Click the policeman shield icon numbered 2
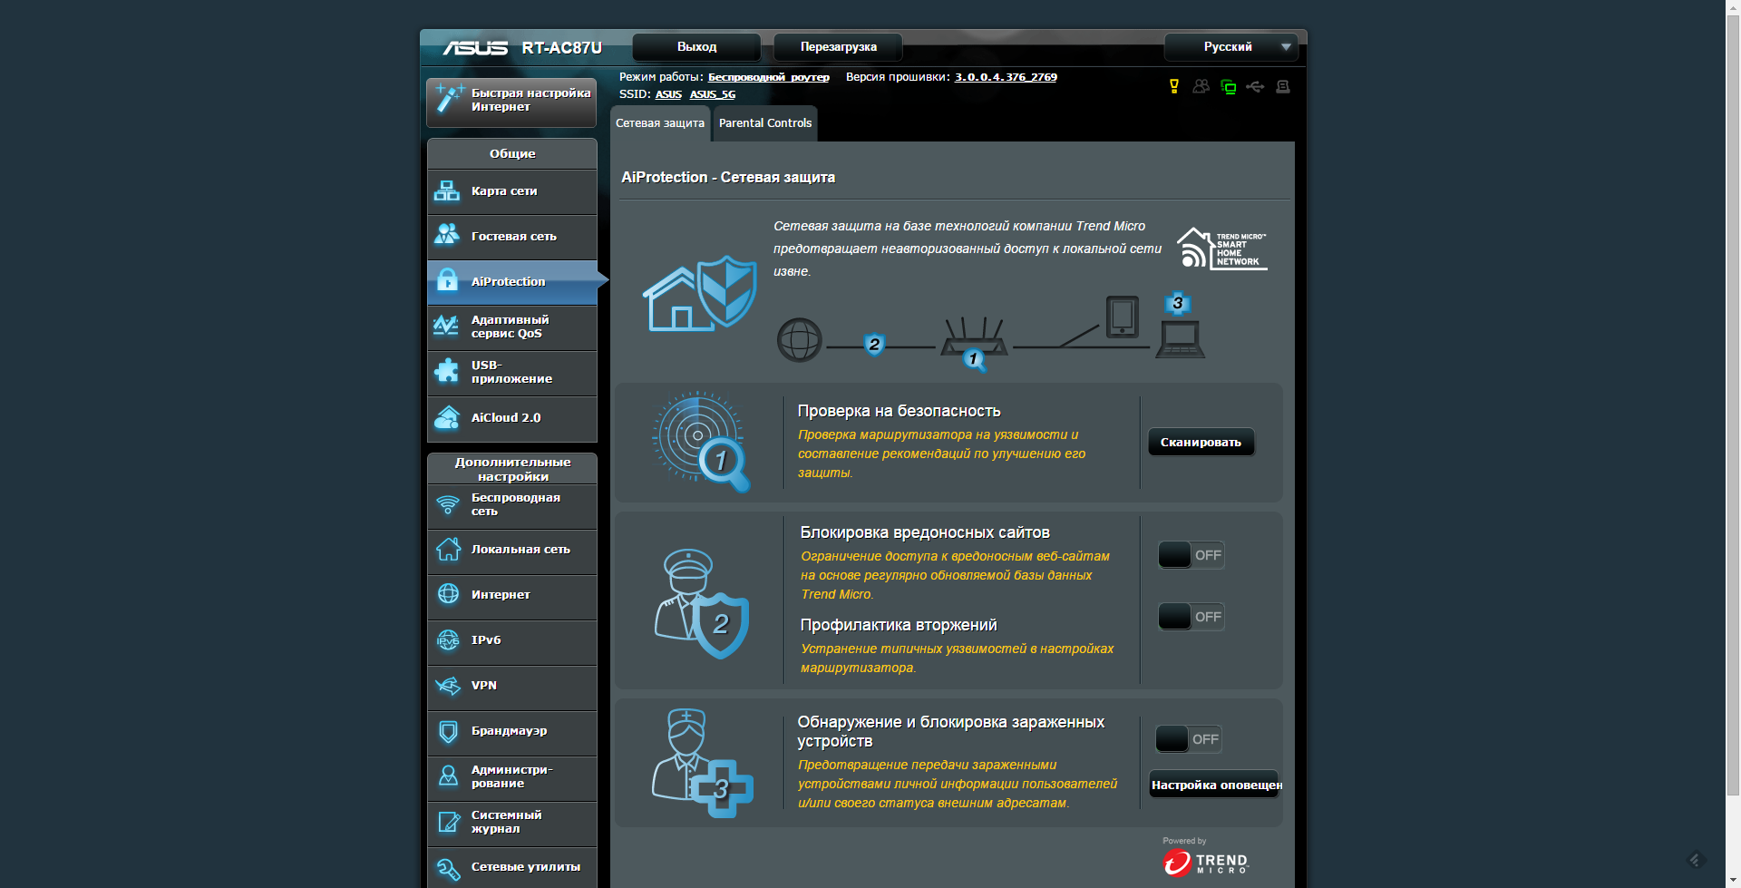The width and height of the screenshot is (1741, 888). coord(701,603)
